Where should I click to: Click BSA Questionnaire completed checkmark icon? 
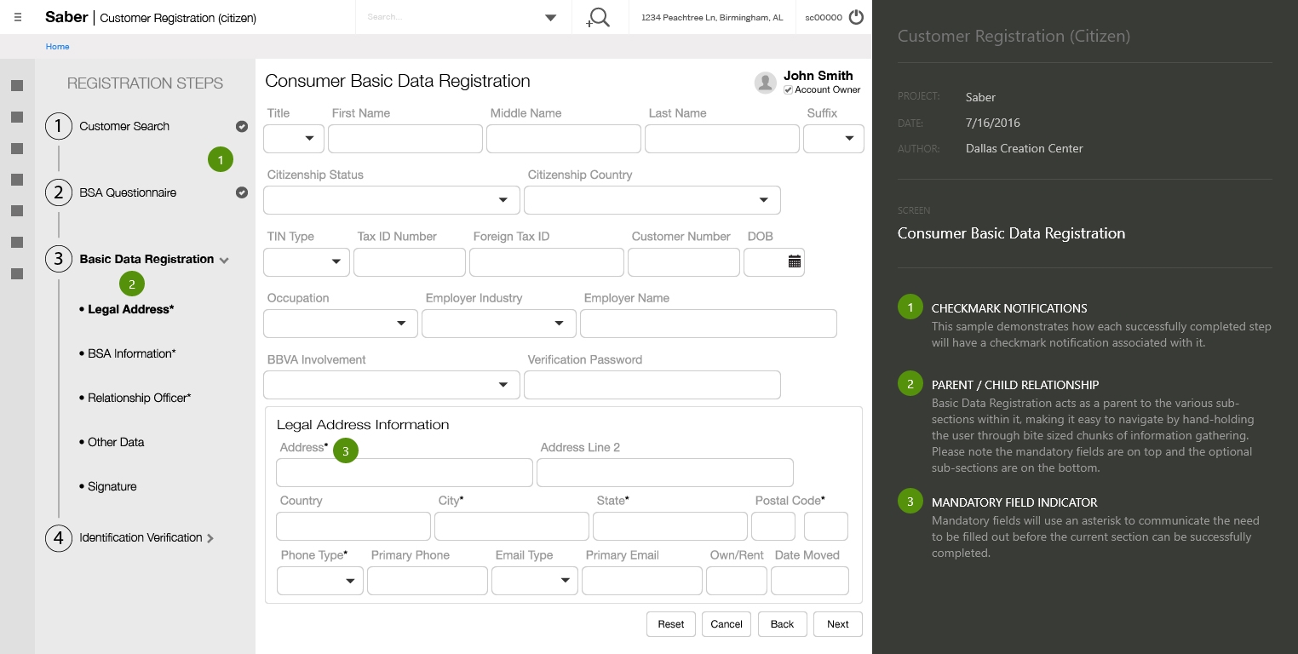[242, 192]
